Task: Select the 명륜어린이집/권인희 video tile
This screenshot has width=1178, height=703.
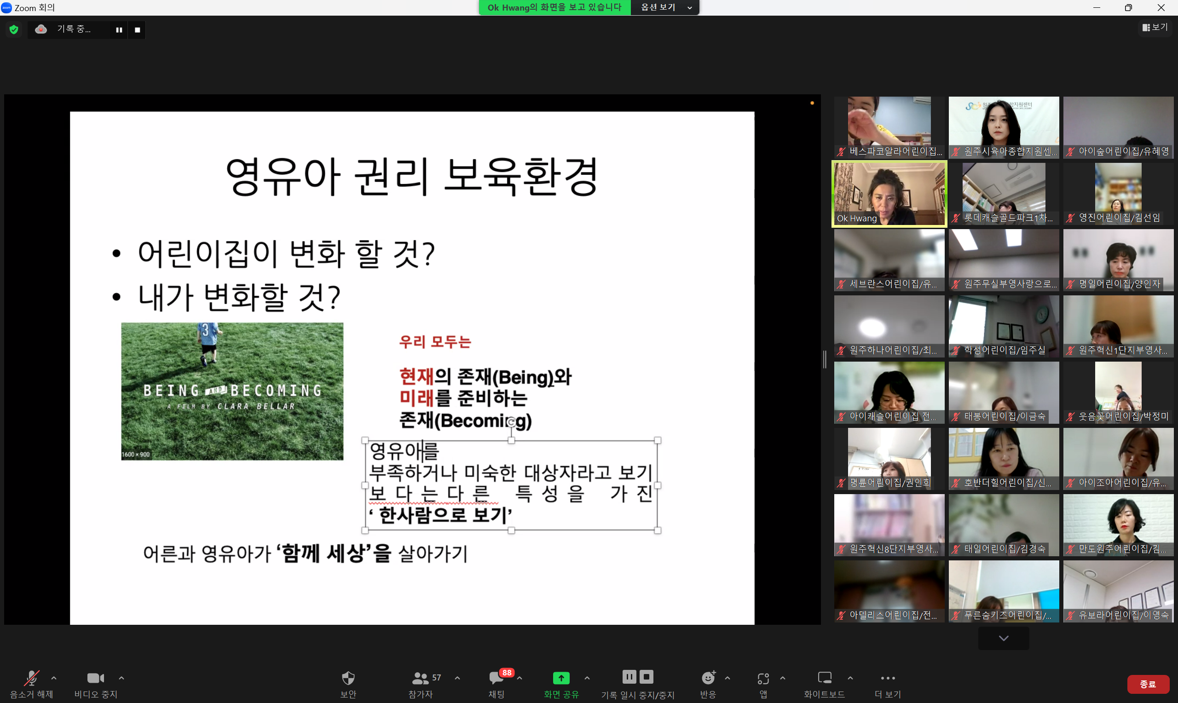Action: 889,459
